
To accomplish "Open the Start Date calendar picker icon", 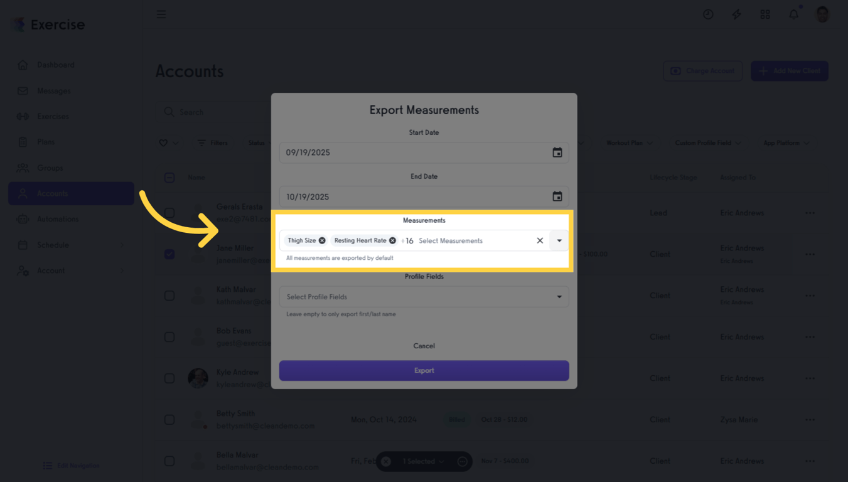I will (x=557, y=152).
